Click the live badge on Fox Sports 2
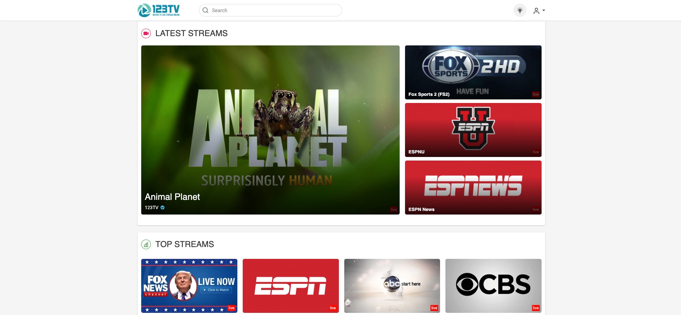The width and height of the screenshot is (681, 315). [536, 94]
